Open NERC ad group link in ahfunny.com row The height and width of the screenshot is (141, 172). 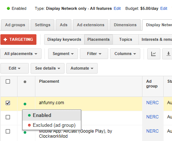(152, 103)
